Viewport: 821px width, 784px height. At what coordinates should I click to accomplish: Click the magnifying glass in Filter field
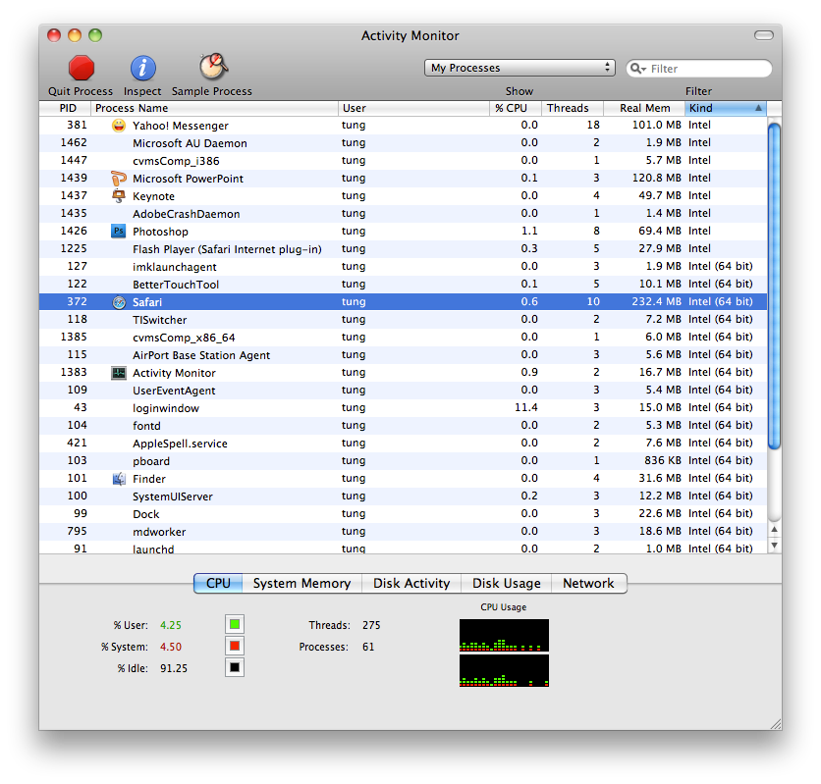tap(635, 69)
